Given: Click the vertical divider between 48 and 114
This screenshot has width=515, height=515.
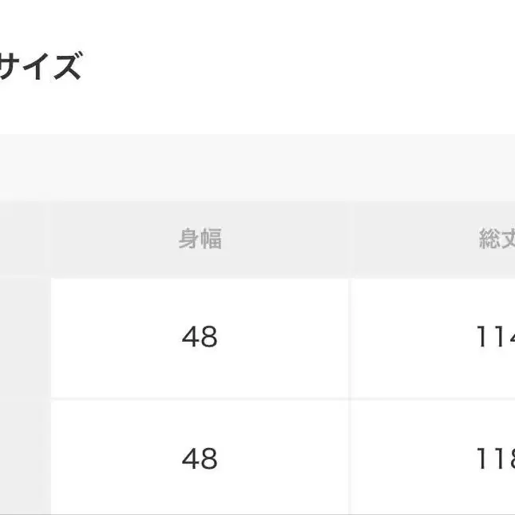Looking at the screenshot, I should point(350,337).
